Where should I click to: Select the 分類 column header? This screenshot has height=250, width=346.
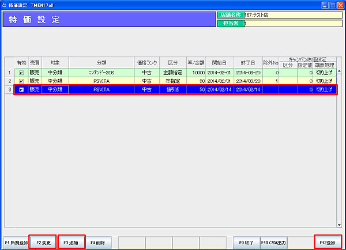[101, 62]
